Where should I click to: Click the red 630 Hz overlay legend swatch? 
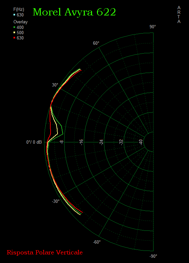(14, 38)
